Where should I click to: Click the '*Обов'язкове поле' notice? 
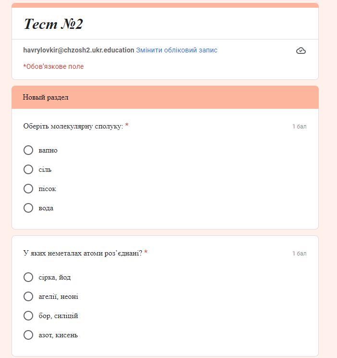tap(53, 66)
